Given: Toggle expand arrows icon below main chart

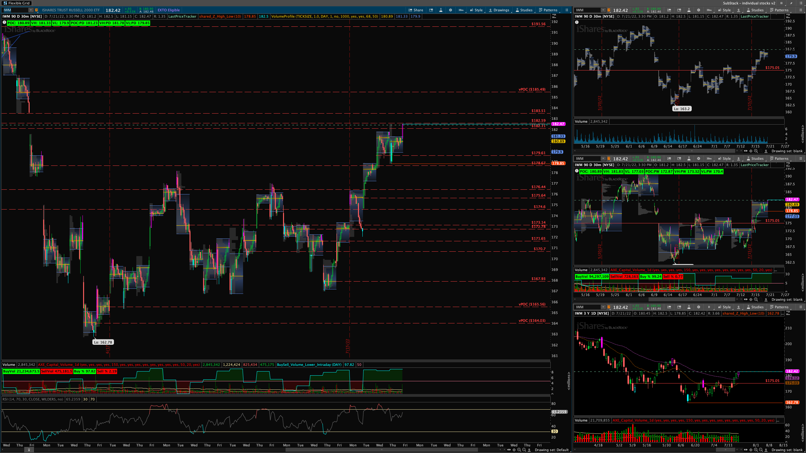Looking at the screenshot, I should [509, 450].
